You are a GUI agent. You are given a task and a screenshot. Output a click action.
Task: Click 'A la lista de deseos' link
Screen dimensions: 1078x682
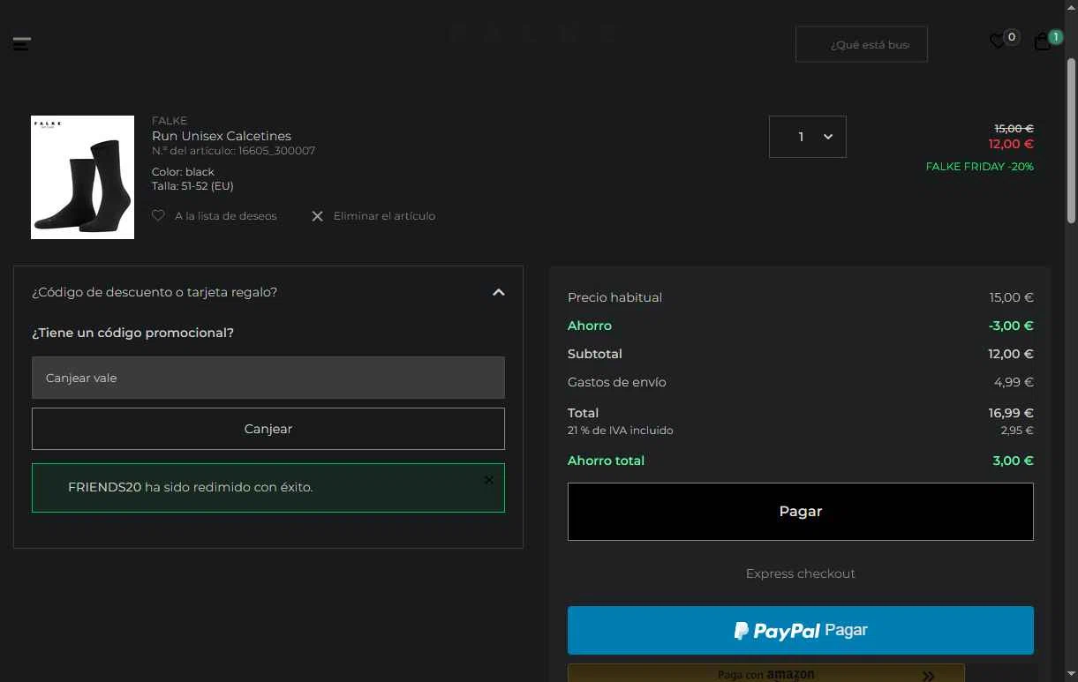click(x=226, y=216)
